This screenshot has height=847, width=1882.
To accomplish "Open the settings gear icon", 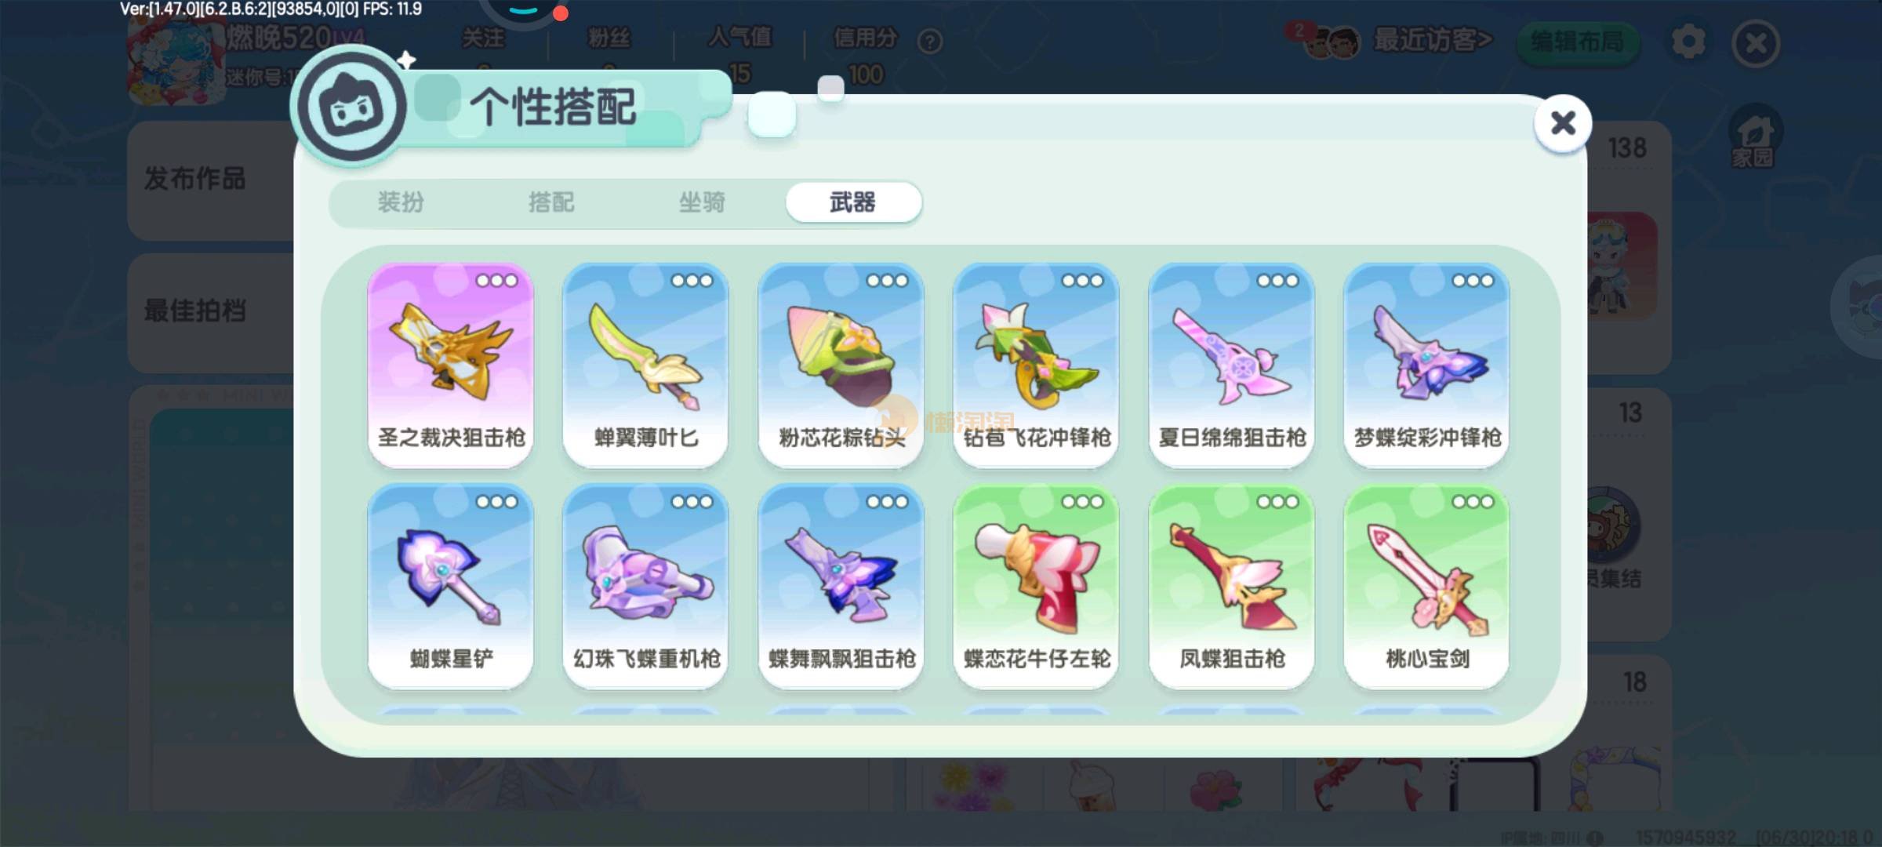I will click(1688, 42).
